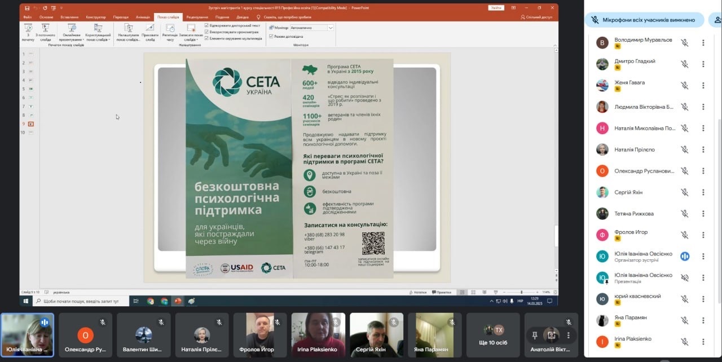
Task: Click the muted microphone icon for Тетяна Рижкова
Action: pyautogui.click(x=684, y=214)
